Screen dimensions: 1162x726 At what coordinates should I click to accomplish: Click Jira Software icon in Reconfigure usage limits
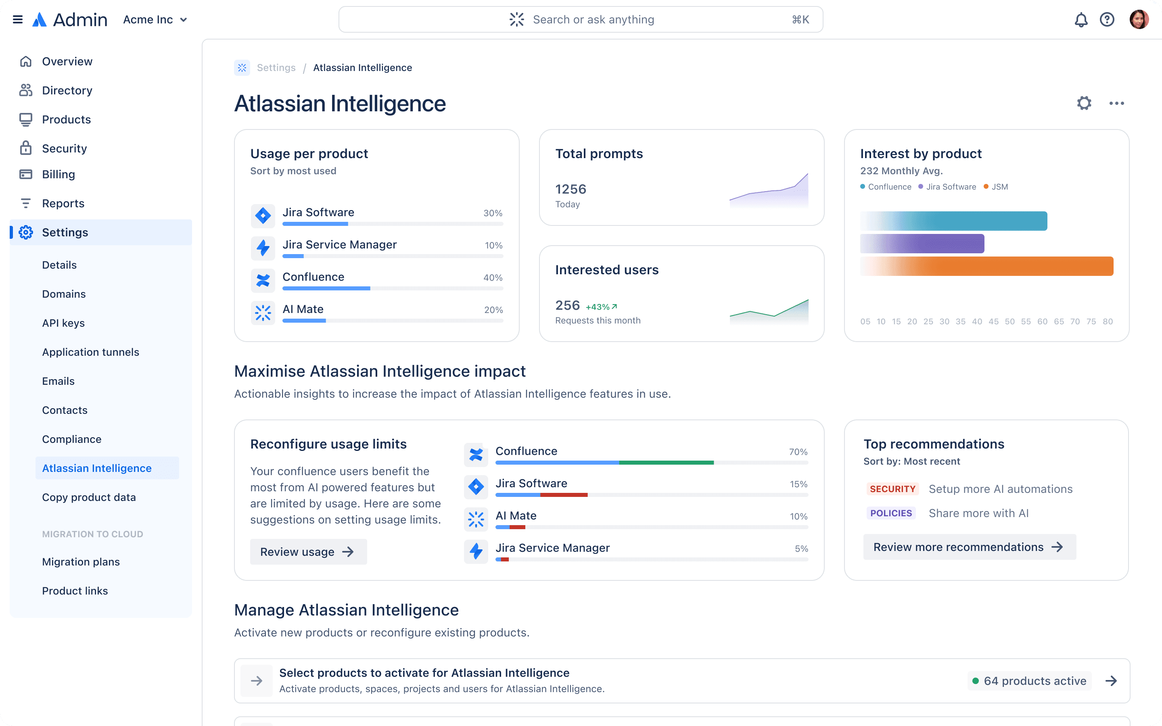(476, 487)
